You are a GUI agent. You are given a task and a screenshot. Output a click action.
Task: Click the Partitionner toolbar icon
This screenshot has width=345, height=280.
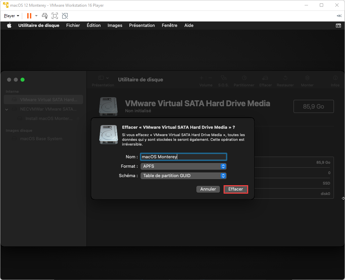244,78
